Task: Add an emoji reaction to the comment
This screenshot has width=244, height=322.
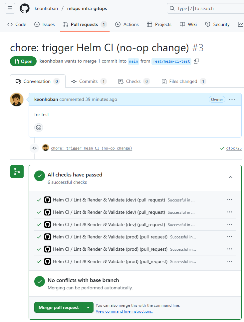Action: (39, 128)
